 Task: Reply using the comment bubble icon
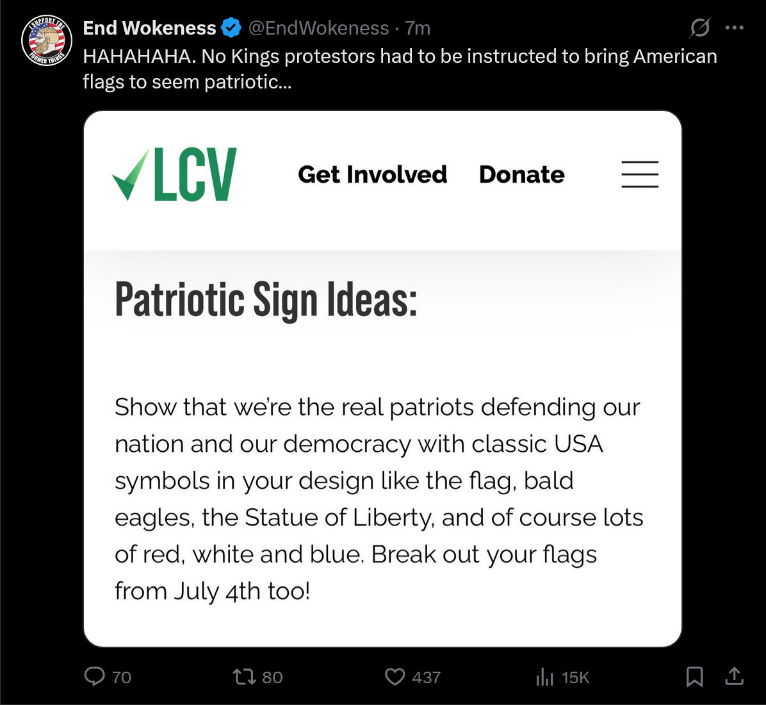(94, 677)
